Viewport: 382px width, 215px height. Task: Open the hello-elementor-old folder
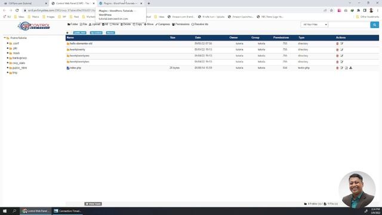pyautogui.click(x=81, y=44)
